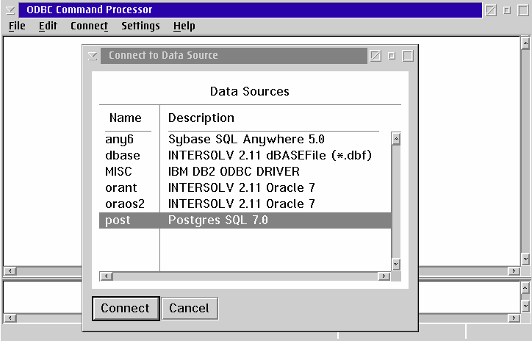Click INTERSOLV 2.11 dBASEFile description
Image resolution: width=532 pixels, height=341 pixels.
click(270, 155)
